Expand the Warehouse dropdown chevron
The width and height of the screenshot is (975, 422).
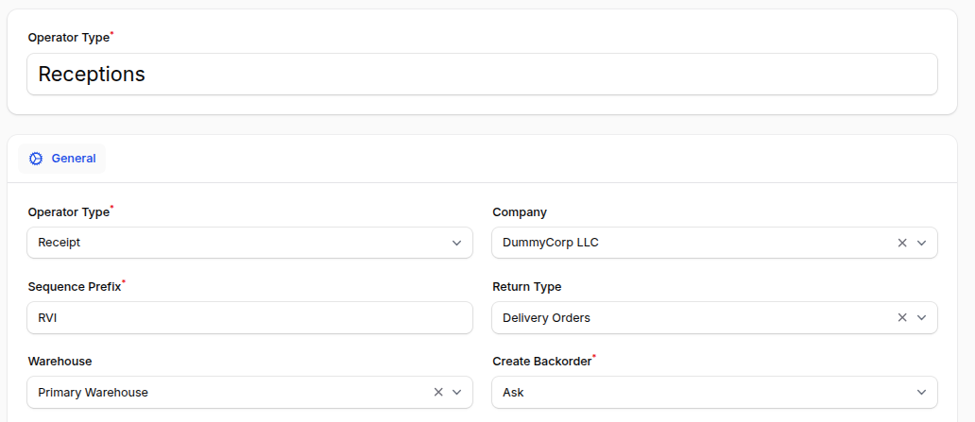click(457, 392)
